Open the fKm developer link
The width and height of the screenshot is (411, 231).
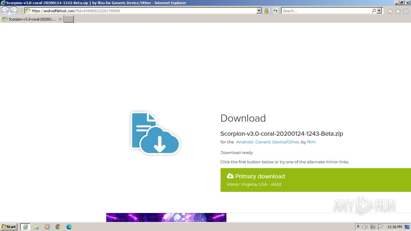point(311,142)
